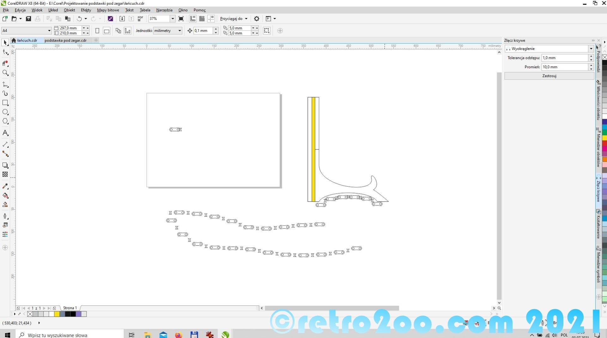Select the Shape edit tool
607x338 pixels.
tap(5, 52)
